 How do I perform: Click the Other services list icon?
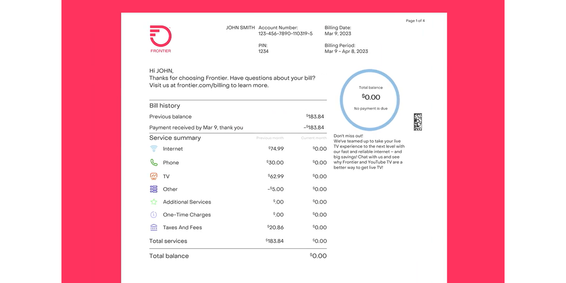click(x=154, y=189)
